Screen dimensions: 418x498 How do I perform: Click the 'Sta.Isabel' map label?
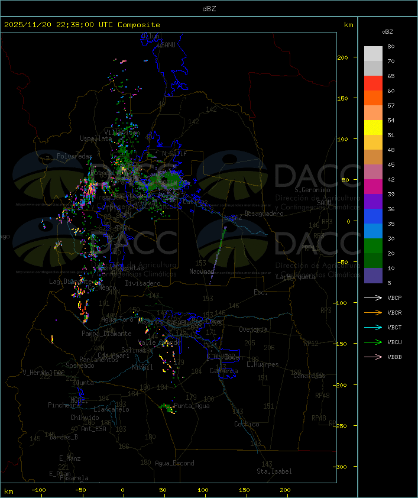274,471
